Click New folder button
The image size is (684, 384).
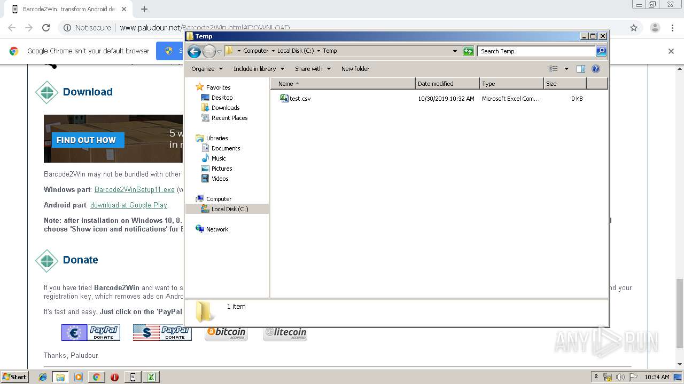[355, 69]
